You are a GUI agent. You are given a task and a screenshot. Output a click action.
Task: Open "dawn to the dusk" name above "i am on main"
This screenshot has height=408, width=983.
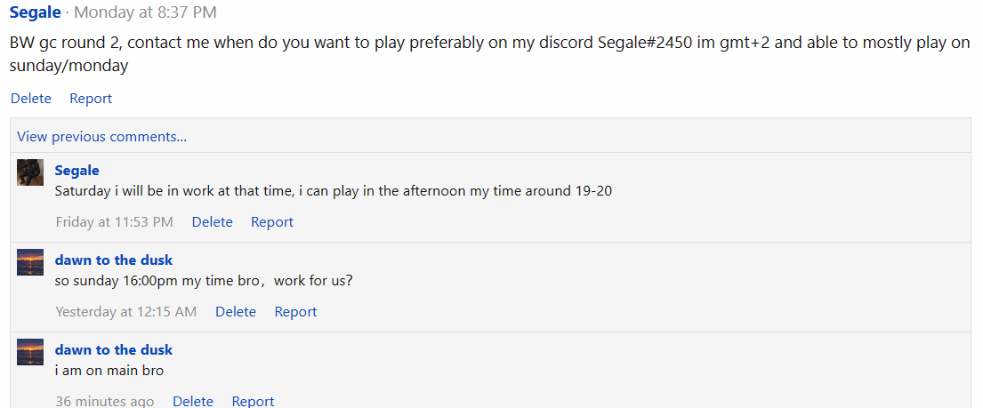113,350
